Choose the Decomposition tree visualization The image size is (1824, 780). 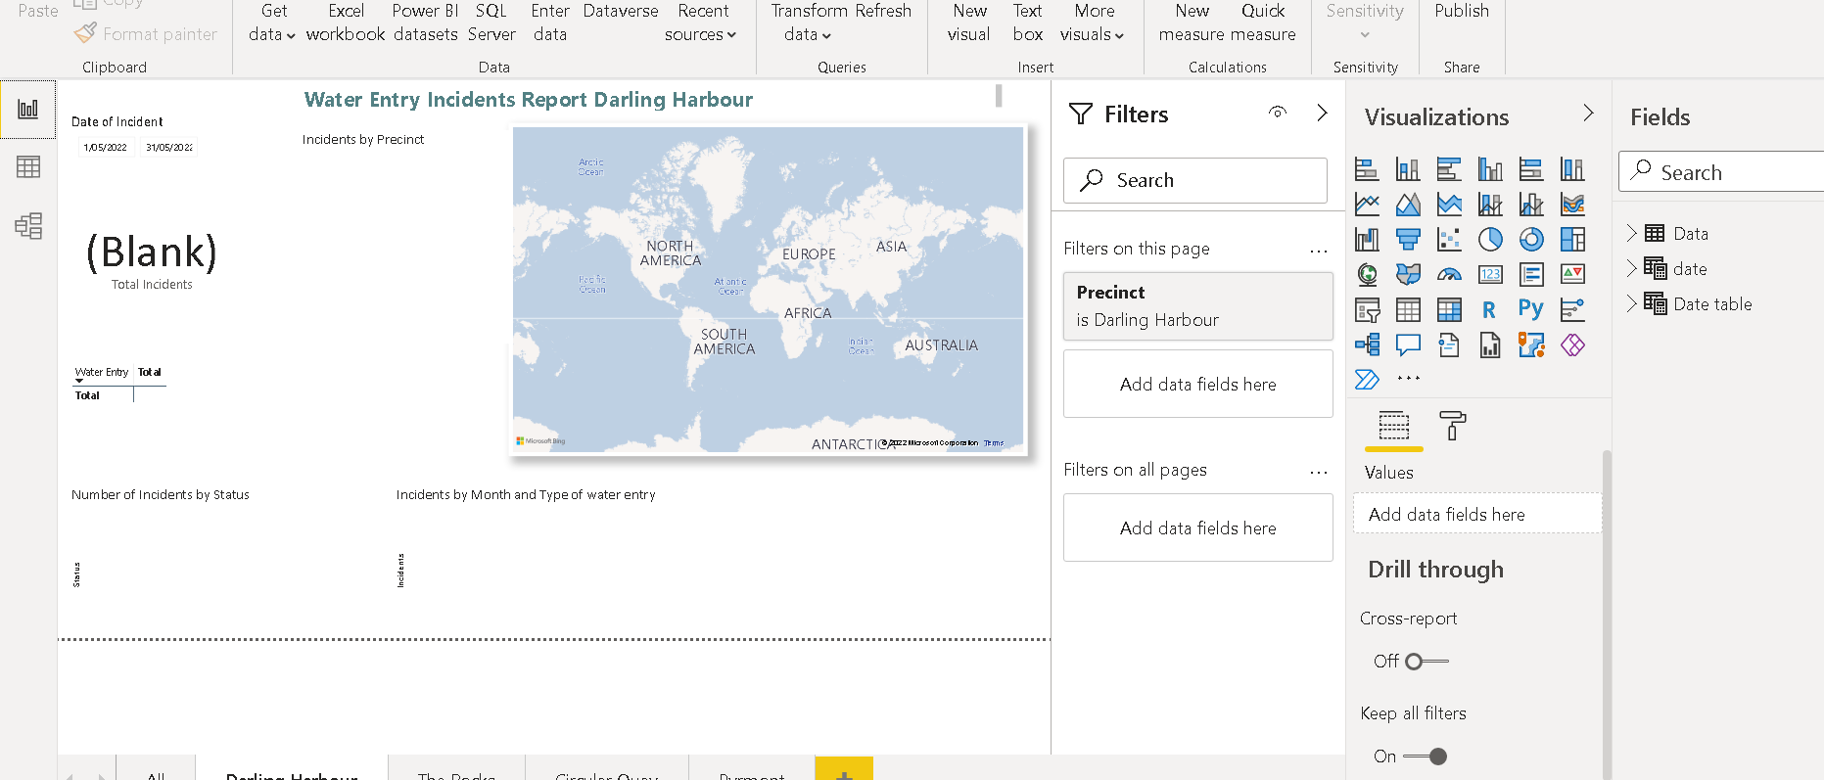tap(1367, 345)
